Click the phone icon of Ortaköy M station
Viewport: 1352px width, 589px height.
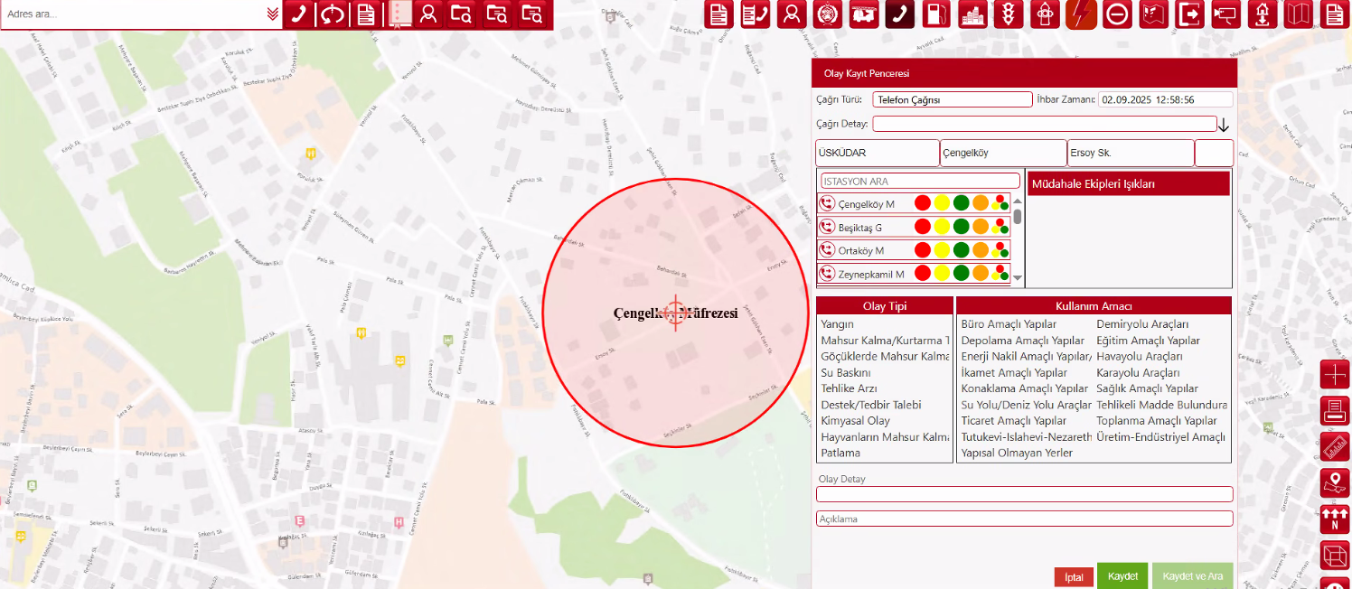827,250
